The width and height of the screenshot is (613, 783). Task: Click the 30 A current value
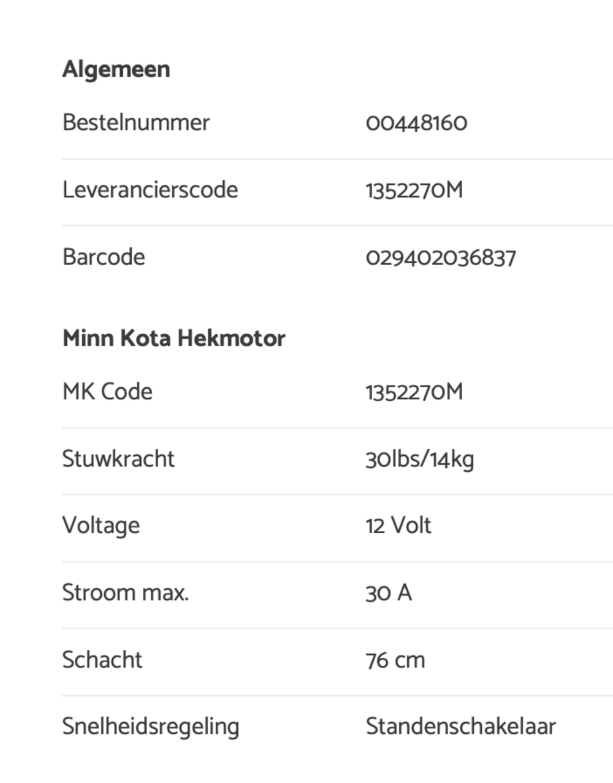pos(389,593)
